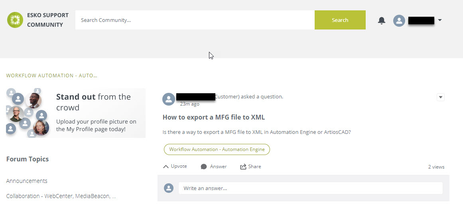The height and width of the screenshot is (208, 463).
Task: Click the Write an answer field
Action: (x=310, y=188)
